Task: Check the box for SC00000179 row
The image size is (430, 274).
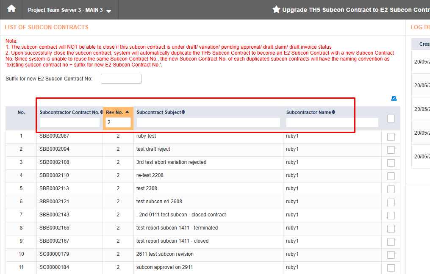Action: coord(391,255)
